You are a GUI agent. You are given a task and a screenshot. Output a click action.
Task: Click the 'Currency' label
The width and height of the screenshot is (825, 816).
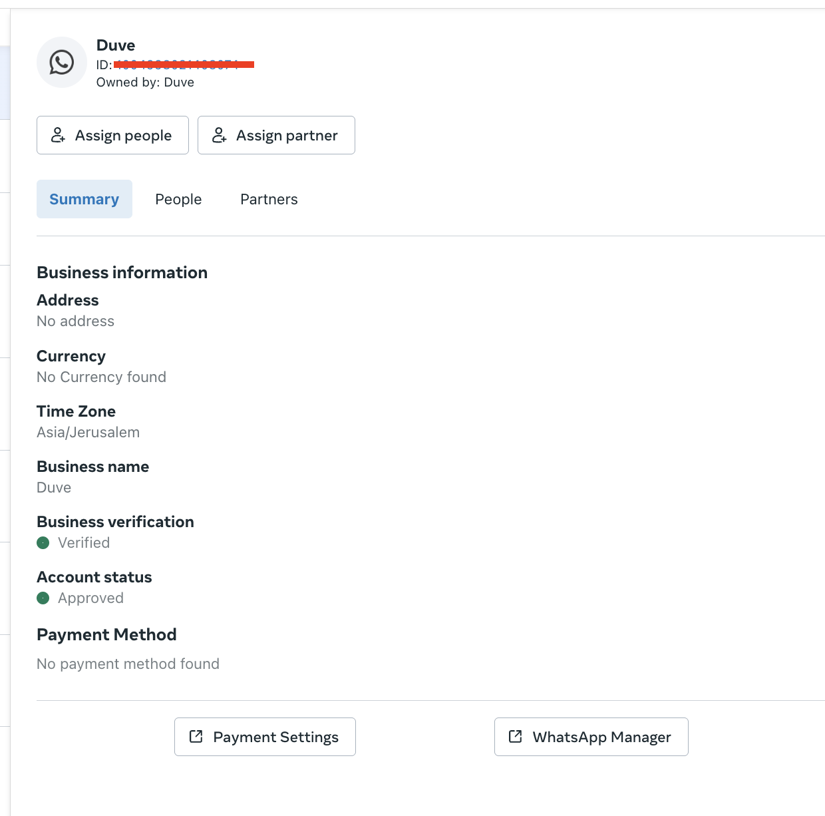pyautogui.click(x=71, y=356)
